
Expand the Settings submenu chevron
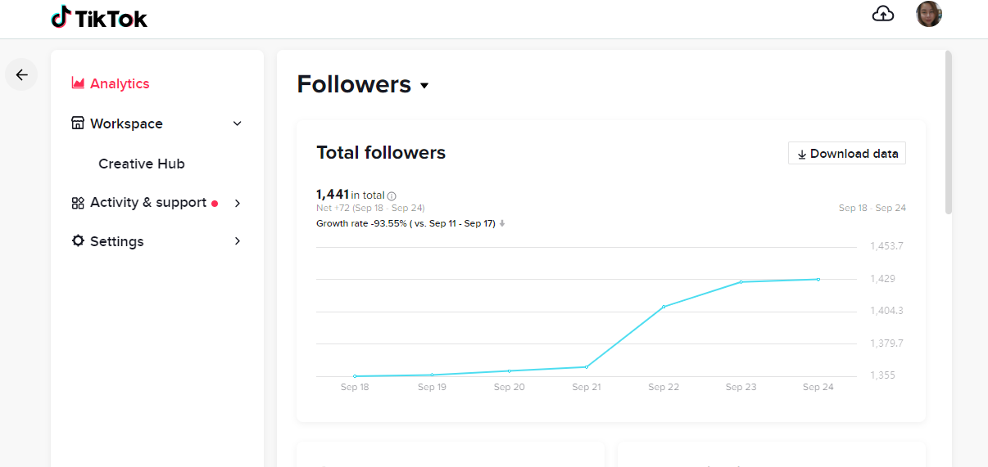(x=238, y=241)
